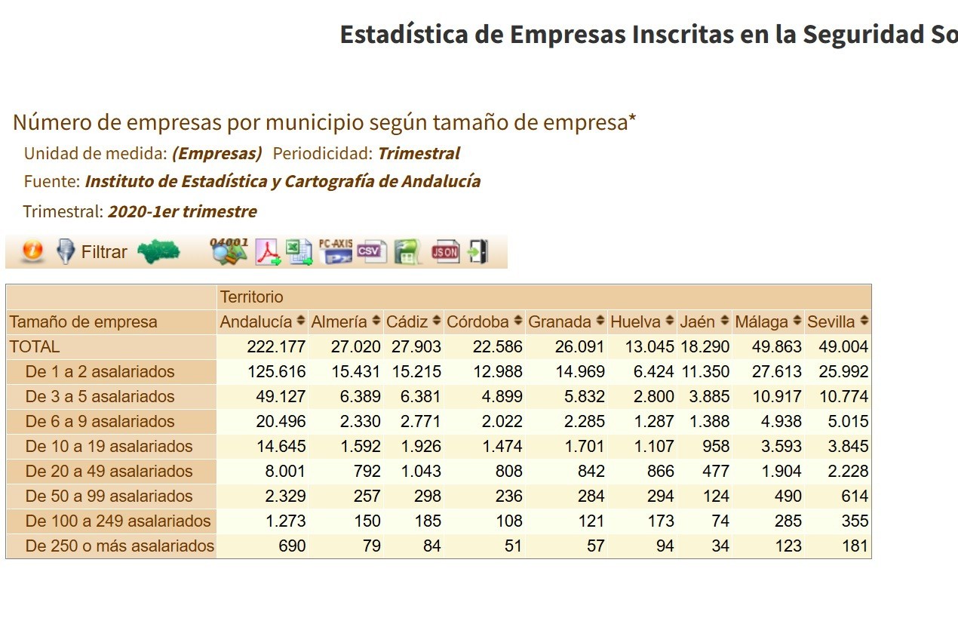Screen dimensions: 958x618
Task: Sort table by Andalucía column arrows
Action: (x=301, y=321)
